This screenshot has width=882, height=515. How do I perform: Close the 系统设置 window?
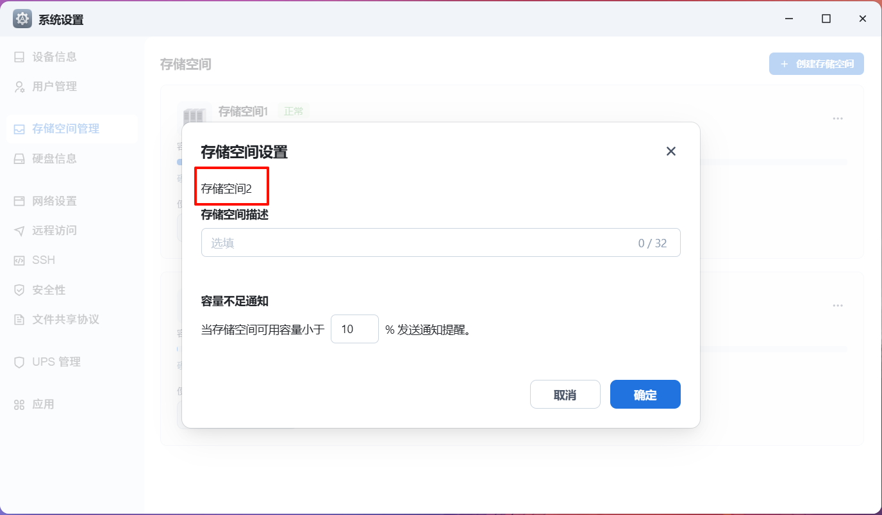(863, 19)
